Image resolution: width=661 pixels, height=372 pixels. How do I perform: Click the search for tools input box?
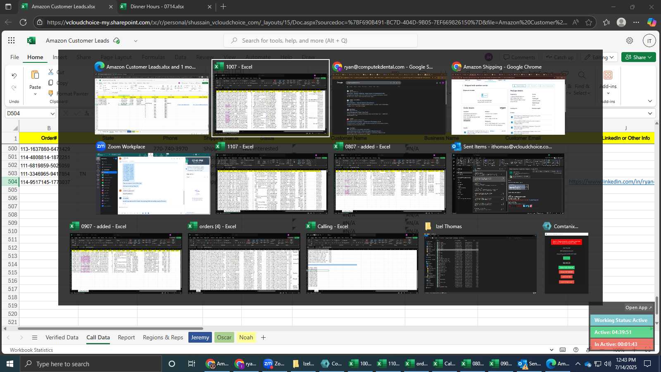321,41
